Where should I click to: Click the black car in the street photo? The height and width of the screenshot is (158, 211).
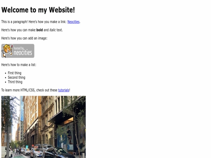click(x=59, y=153)
